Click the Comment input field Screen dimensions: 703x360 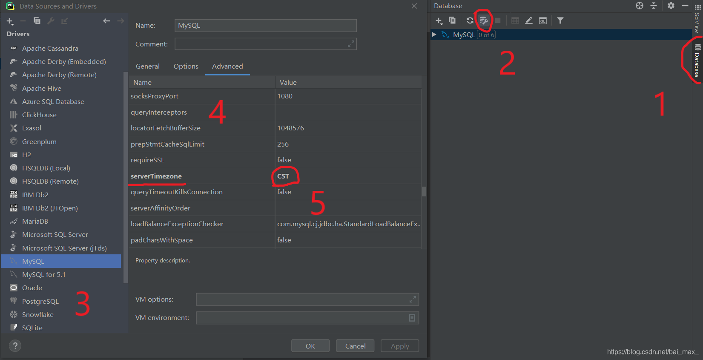(x=265, y=44)
